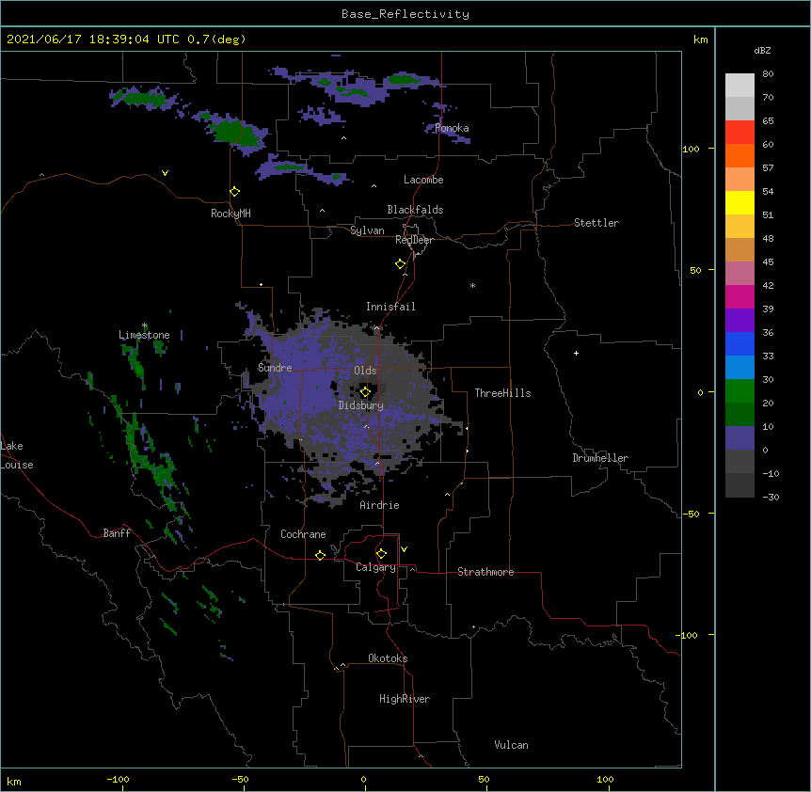811x792 pixels.
Task: Select the blue 33-36 dBZ legend swatch
Action: pyautogui.click(x=739, y=343)
